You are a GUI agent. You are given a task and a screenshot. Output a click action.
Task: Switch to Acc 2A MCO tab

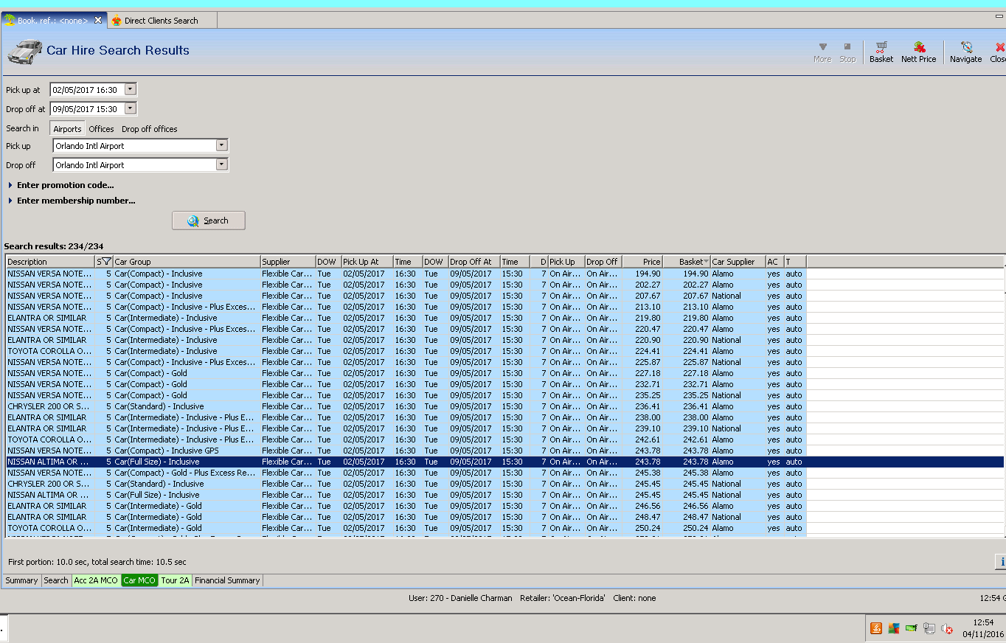96,580
